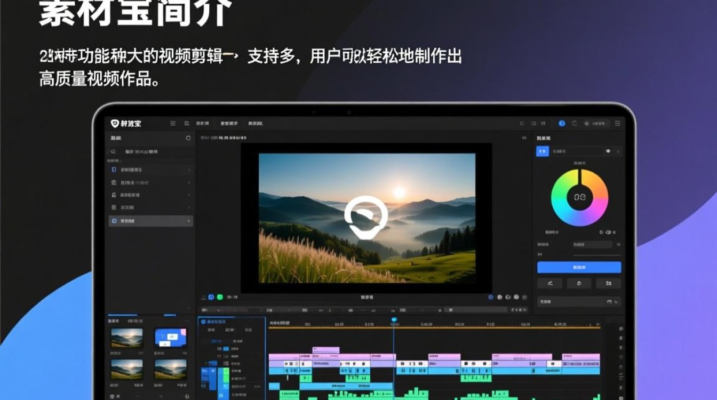Select the blue square tab in the right panel
The width and height of the screenshot is (717, 400).
click(x=543, y=151)
